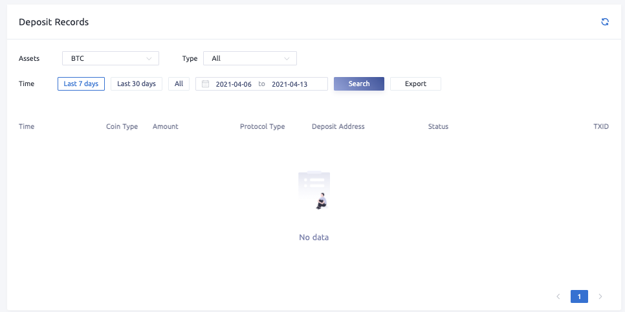The image size is (625, 312).
Task: Click the calendar icon in date range field
Action: (x=206, y=84)
